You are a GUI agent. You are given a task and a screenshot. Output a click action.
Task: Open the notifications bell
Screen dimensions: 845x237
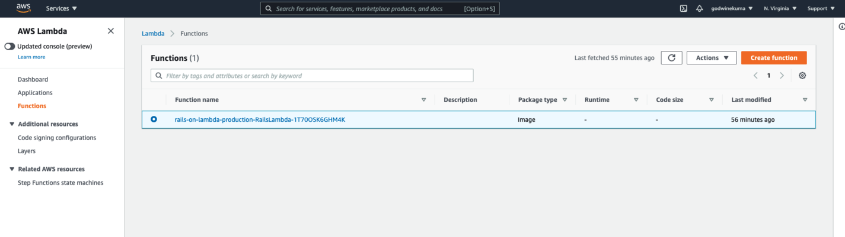point(700,8)
